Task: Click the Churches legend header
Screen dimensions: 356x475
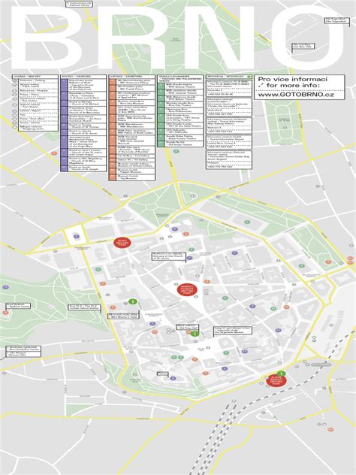Action: point(83,77)
